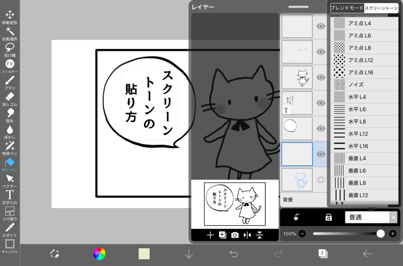Pick アミ点 L8 from the tone list
The height and width of the screenshot is (266, 403).
(360, 48)
